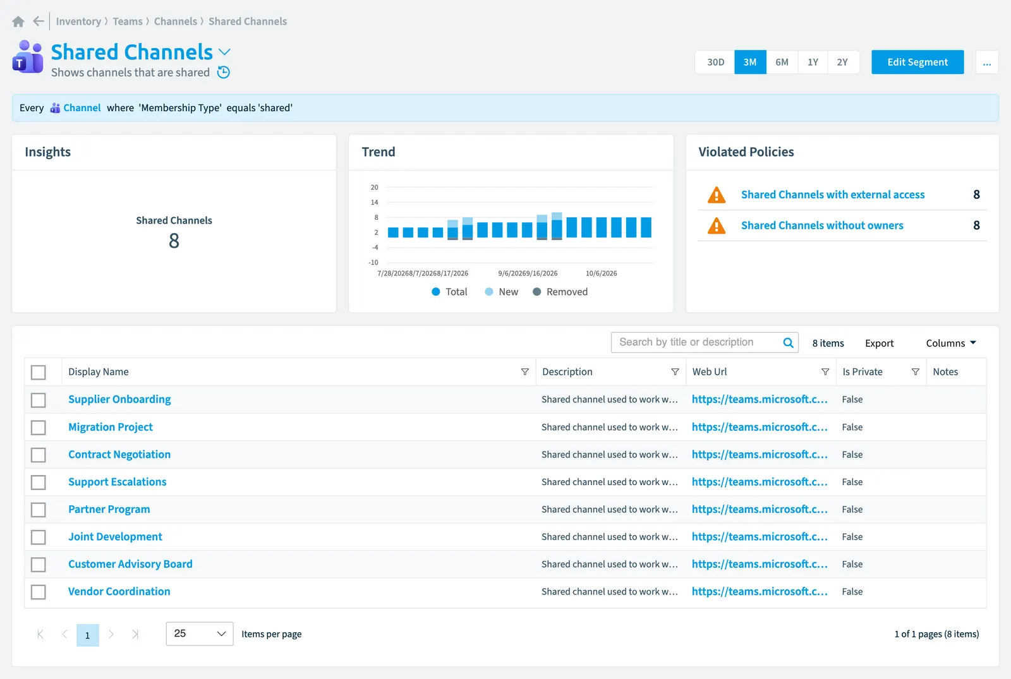
Task: Go to the home icon in breadcrumb
Action: [x=18, y=21]
